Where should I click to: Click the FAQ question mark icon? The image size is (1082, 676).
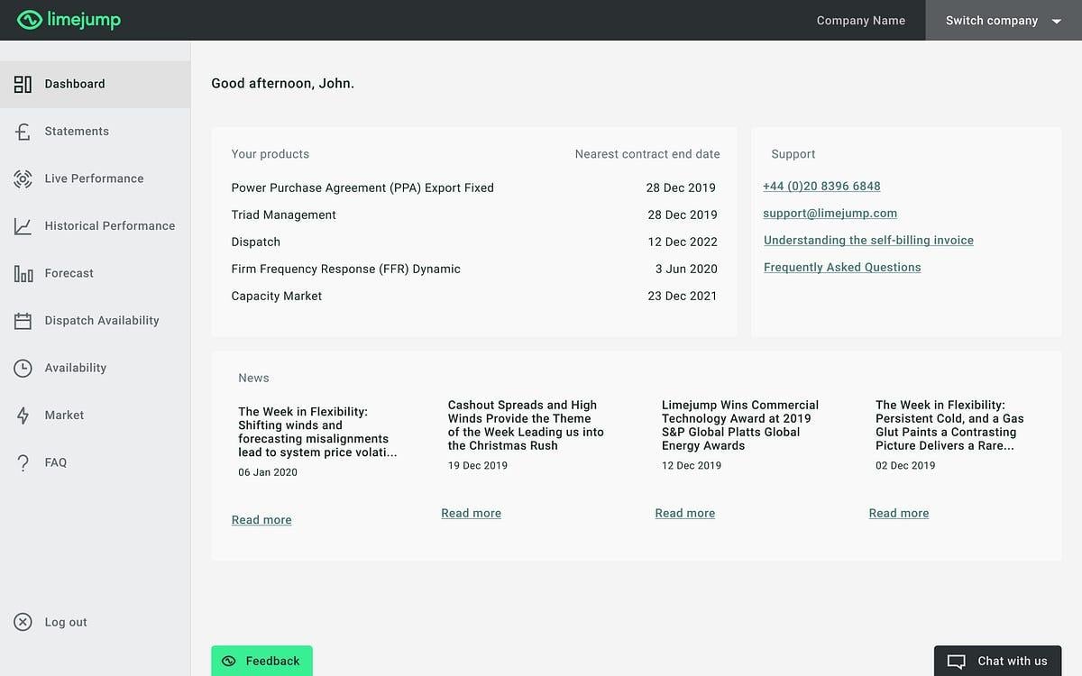[23, 462]
